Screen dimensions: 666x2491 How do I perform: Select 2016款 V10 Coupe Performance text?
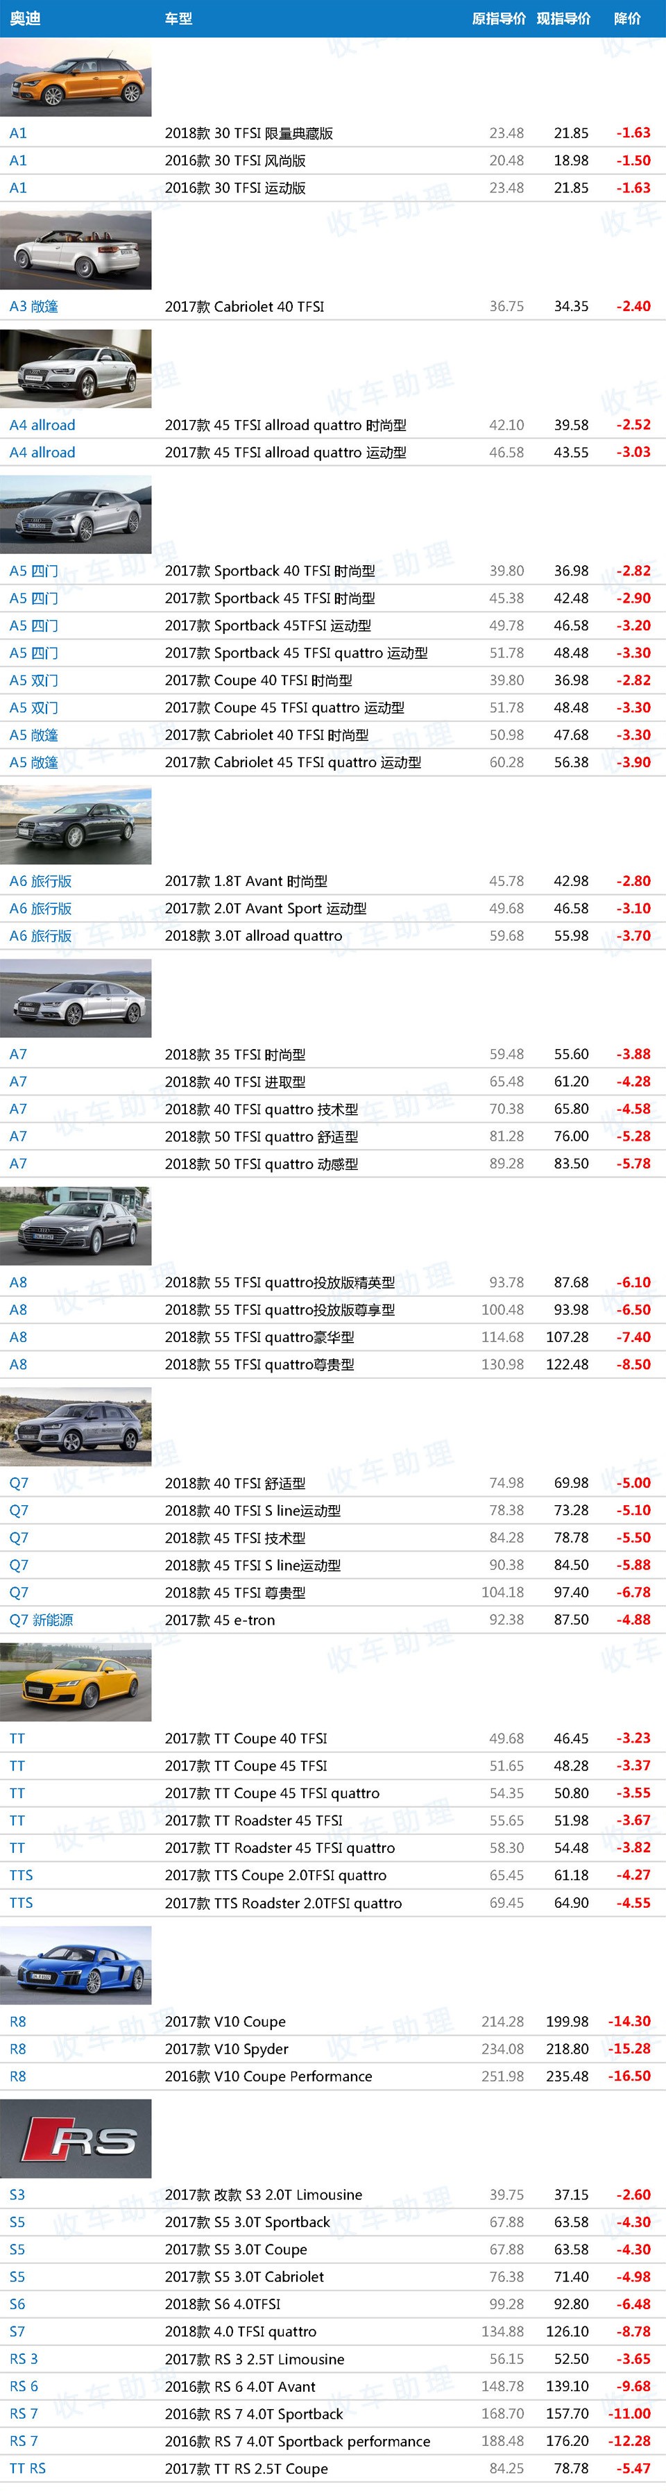pos(268,2077)
